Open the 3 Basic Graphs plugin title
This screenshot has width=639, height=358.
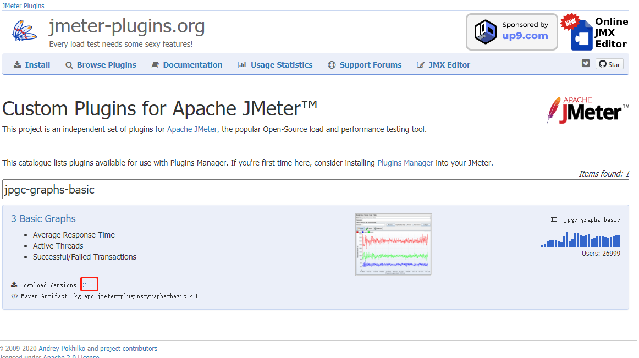pos(43,218)
